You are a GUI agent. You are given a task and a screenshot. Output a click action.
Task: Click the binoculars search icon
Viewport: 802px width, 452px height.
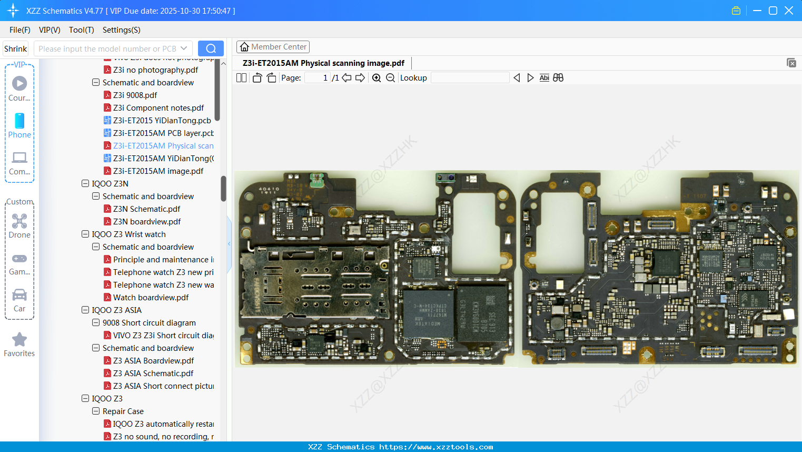(x=558, y=77)
